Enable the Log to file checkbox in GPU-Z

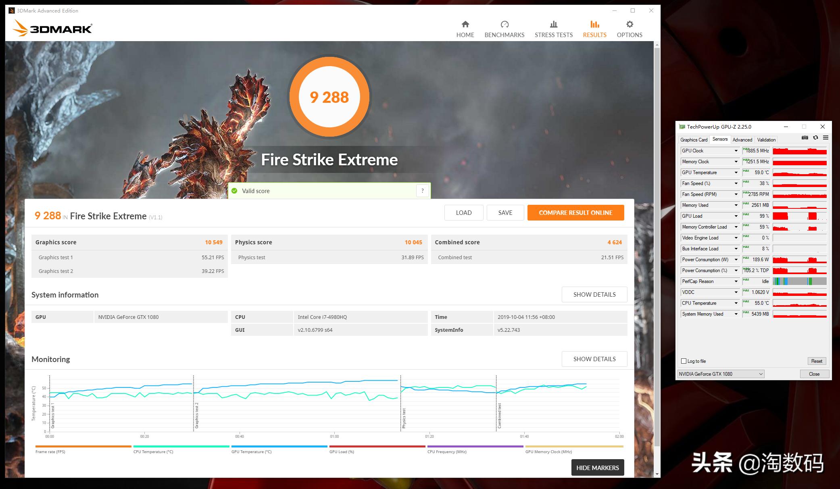(684, 361)
